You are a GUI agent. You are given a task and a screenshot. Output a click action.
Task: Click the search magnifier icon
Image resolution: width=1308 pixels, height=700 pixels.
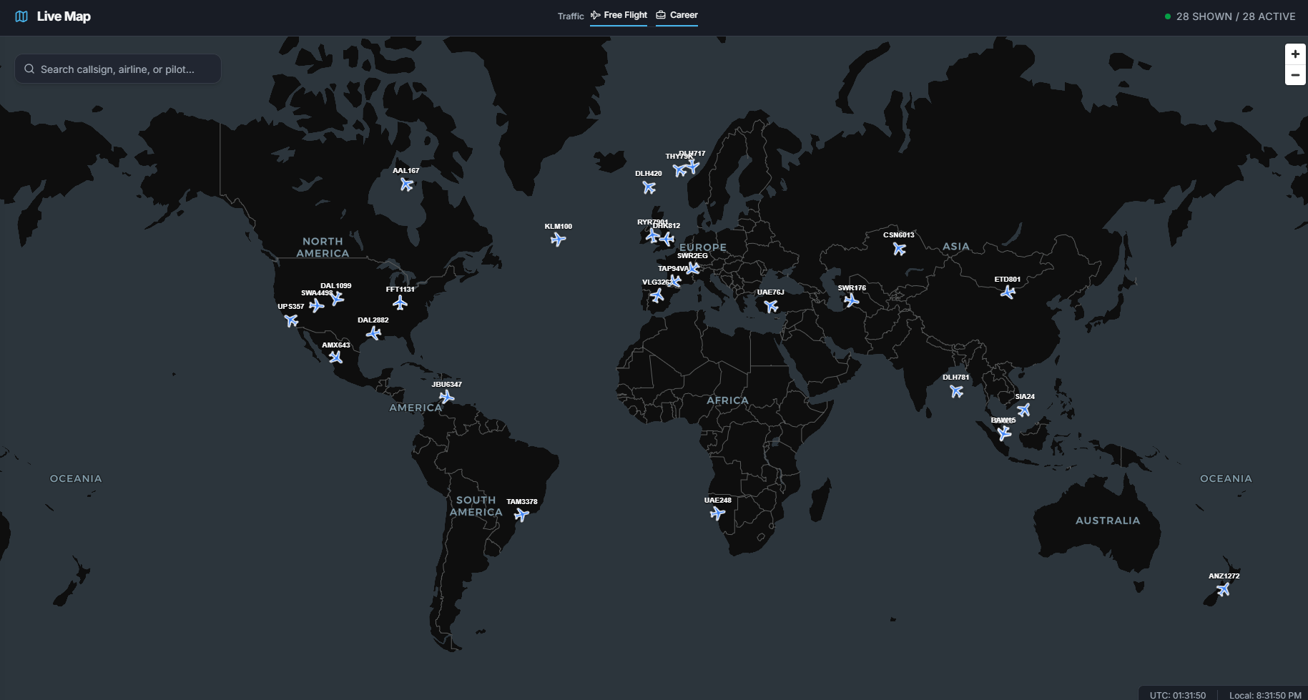click(x=29, y=69)
